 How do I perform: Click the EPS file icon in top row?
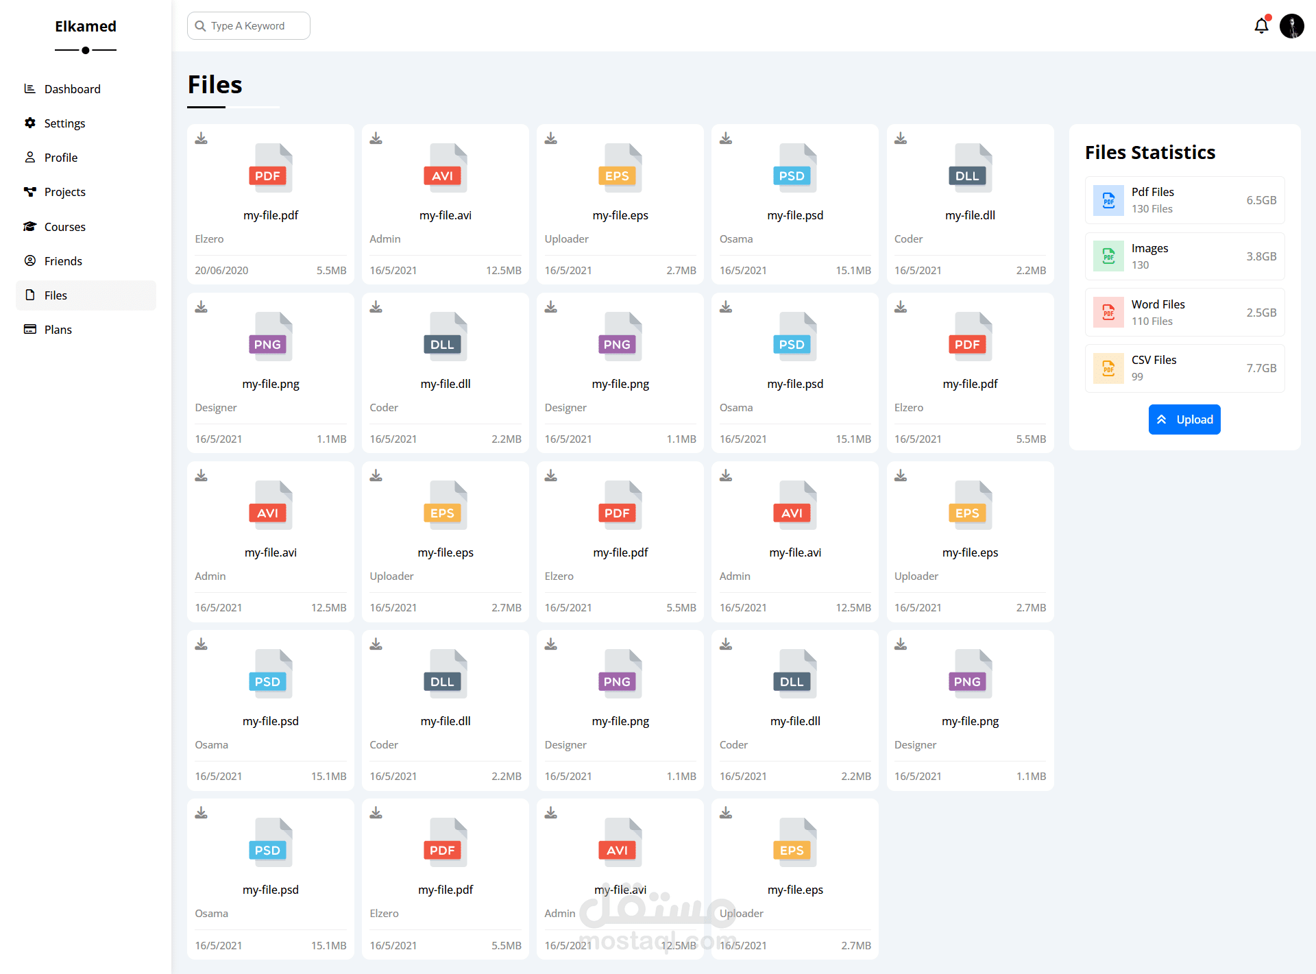[x=620, y=169]
